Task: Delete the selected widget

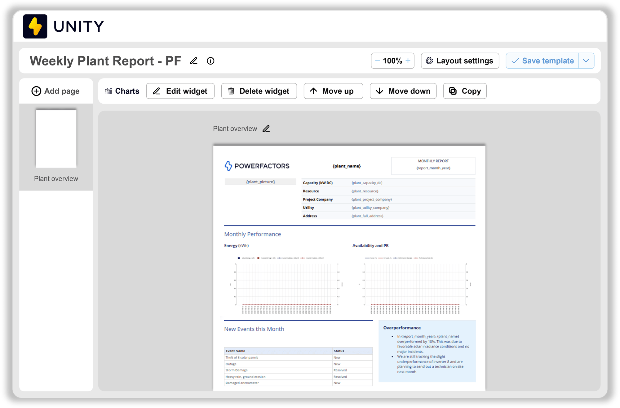Action: click(x=259, y=91)
